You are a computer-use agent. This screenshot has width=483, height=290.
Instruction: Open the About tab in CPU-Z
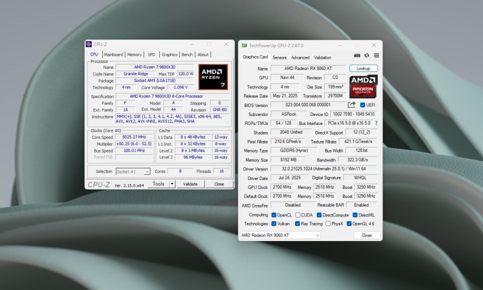click(x=203, y=54)
